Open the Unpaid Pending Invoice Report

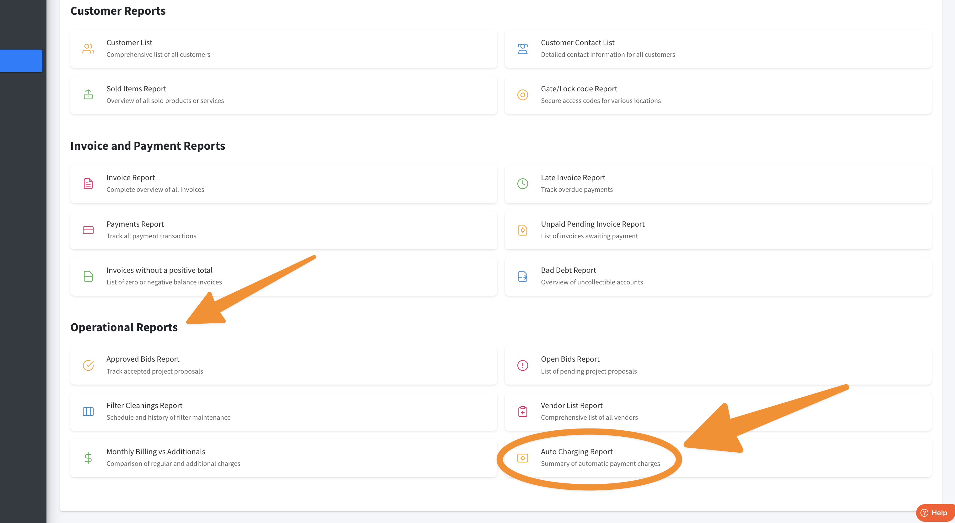pyautogui.click(x=592, y=224)
